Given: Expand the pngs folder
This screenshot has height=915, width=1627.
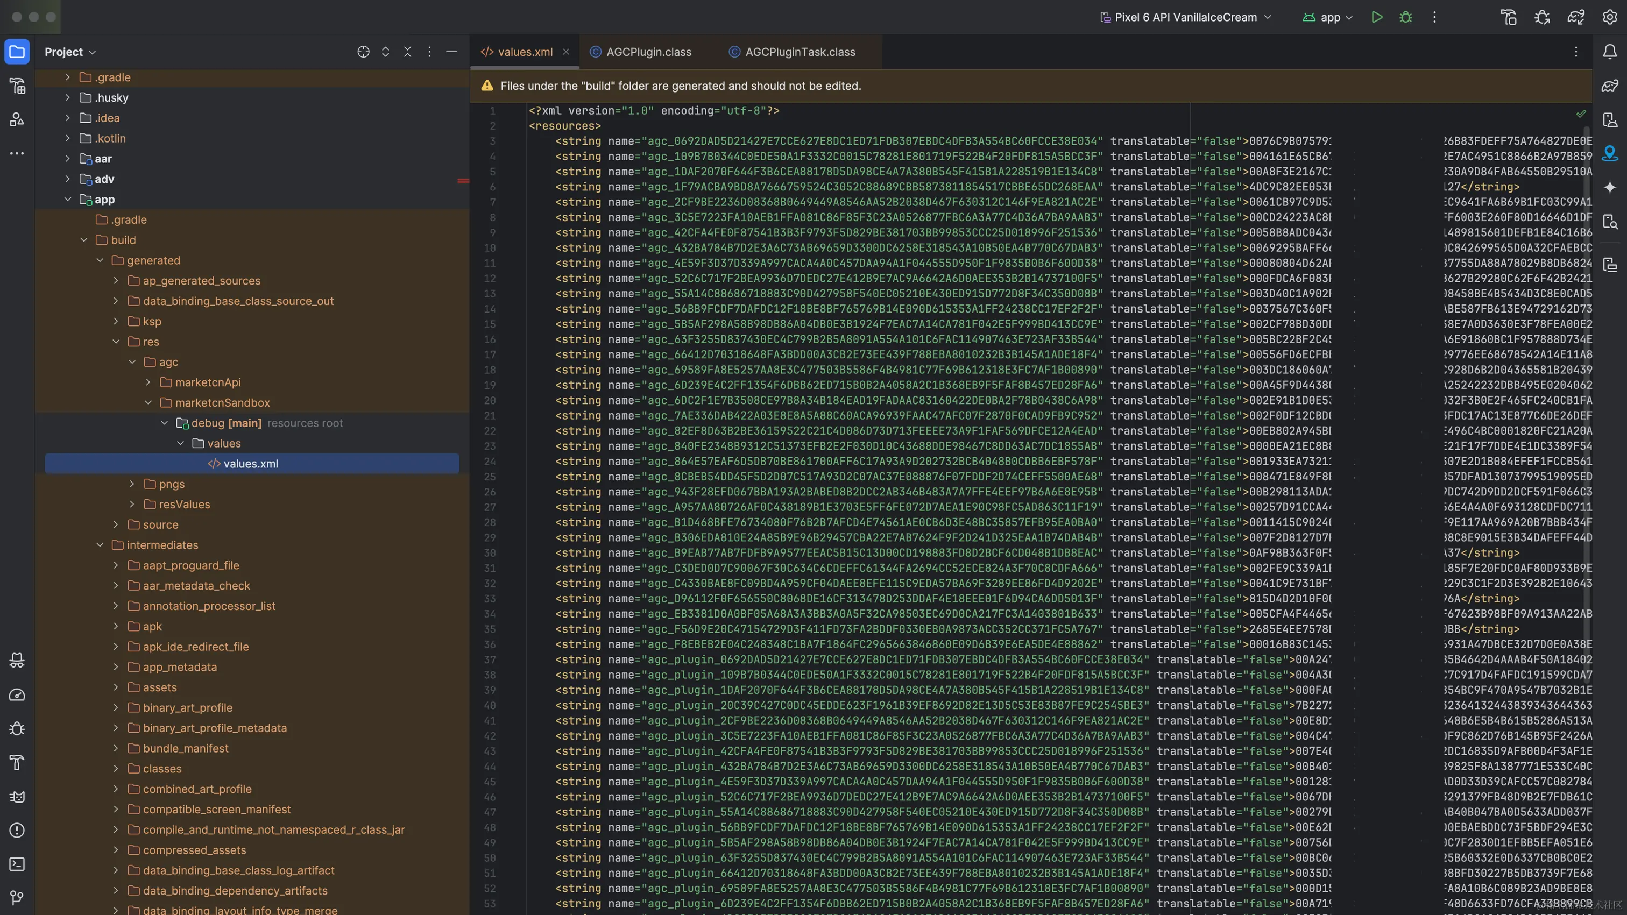Looking at the screenshot, I should [131, 484].
